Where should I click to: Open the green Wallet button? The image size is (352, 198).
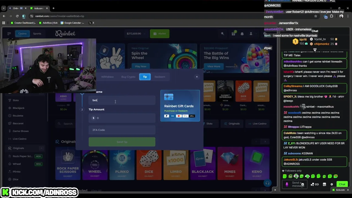(159, 34)
